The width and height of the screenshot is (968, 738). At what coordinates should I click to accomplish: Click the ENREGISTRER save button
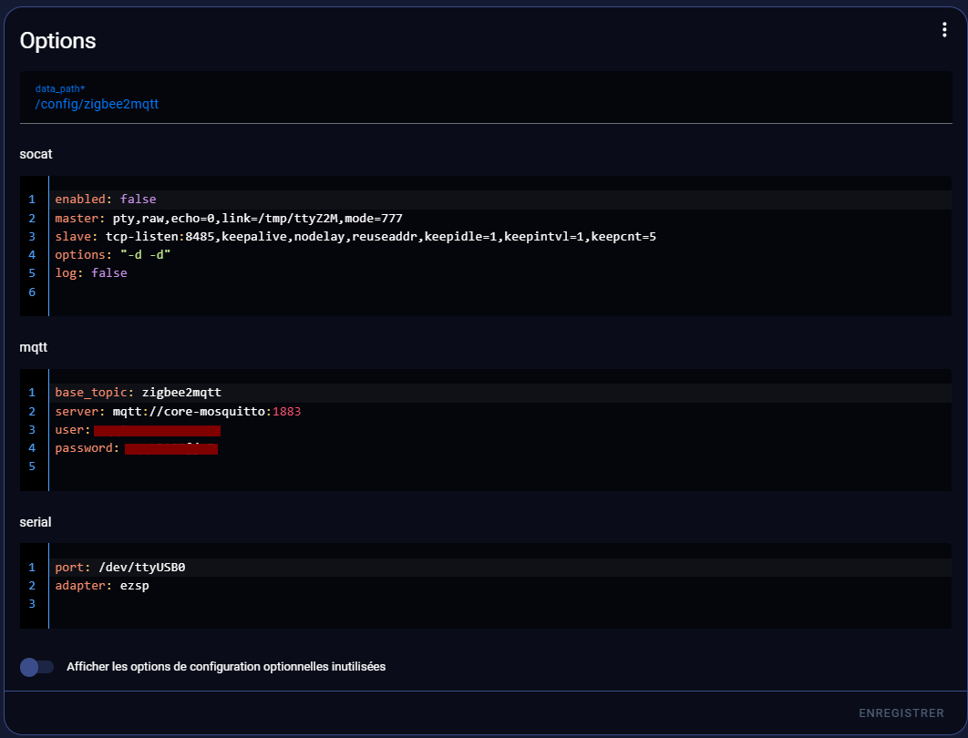click(x=901, y=712)
